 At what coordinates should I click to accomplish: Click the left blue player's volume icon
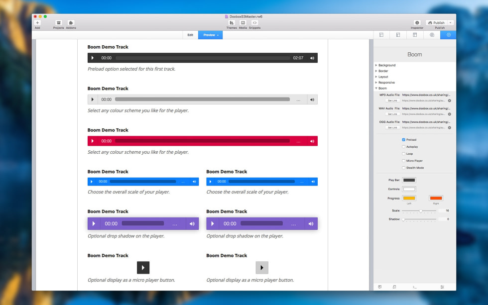(194, 182)
